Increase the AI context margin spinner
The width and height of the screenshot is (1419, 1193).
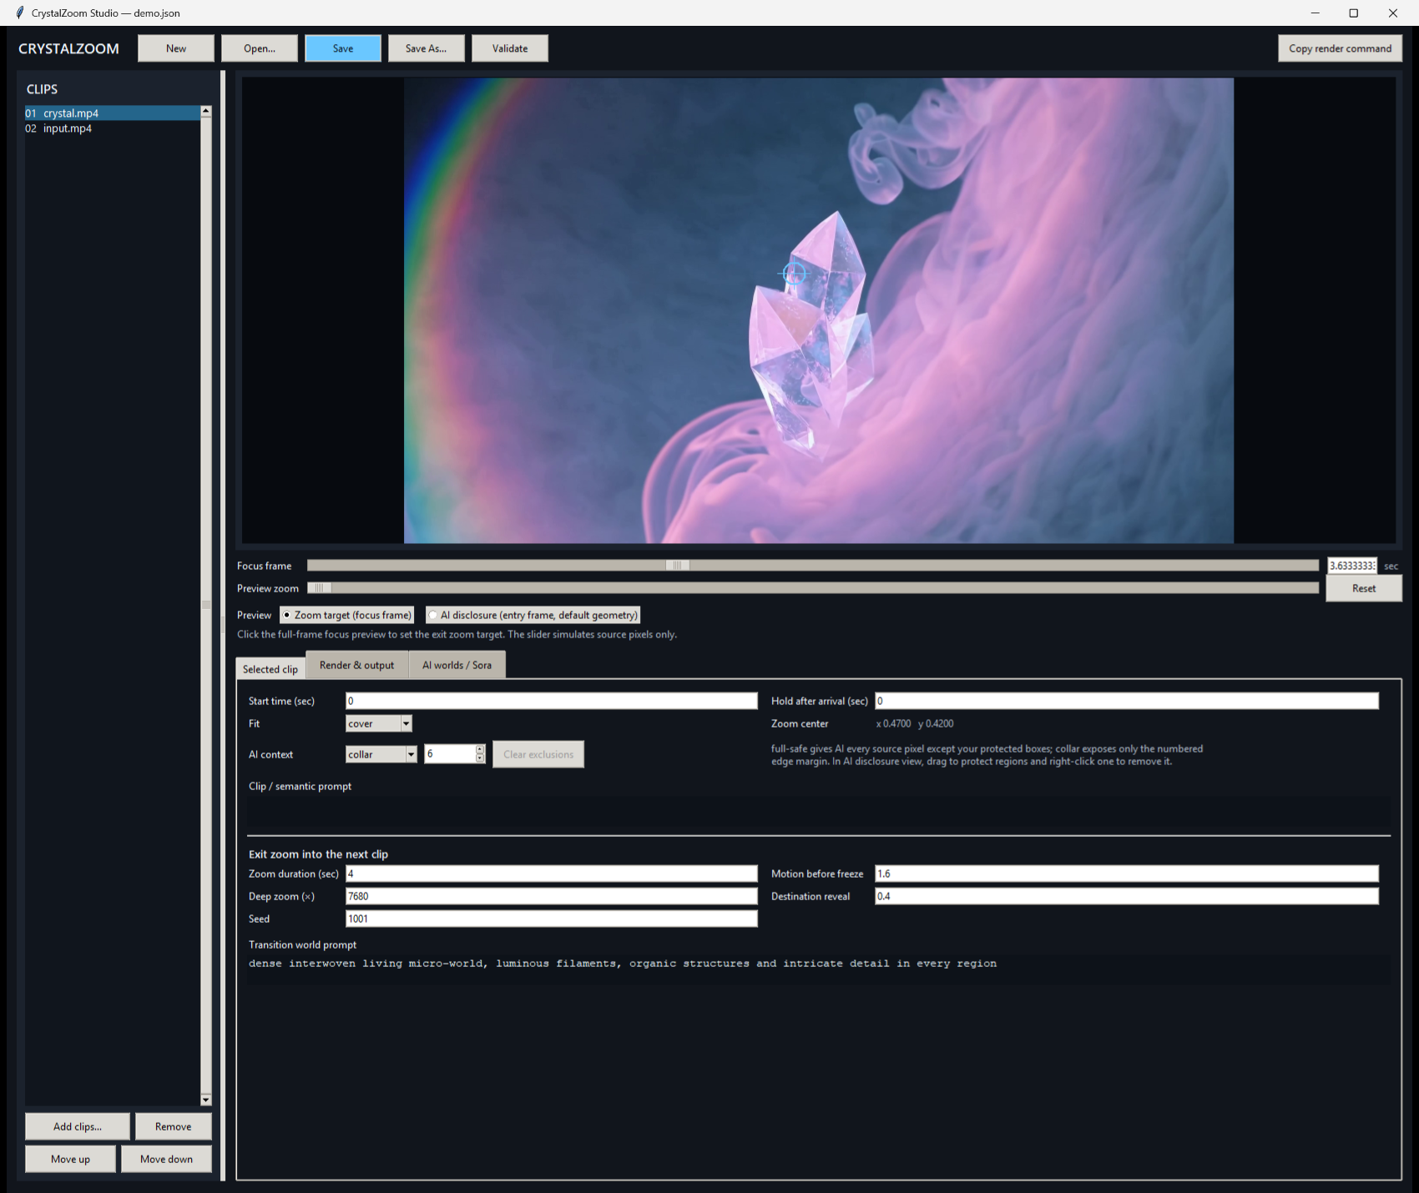coord(480,749)
